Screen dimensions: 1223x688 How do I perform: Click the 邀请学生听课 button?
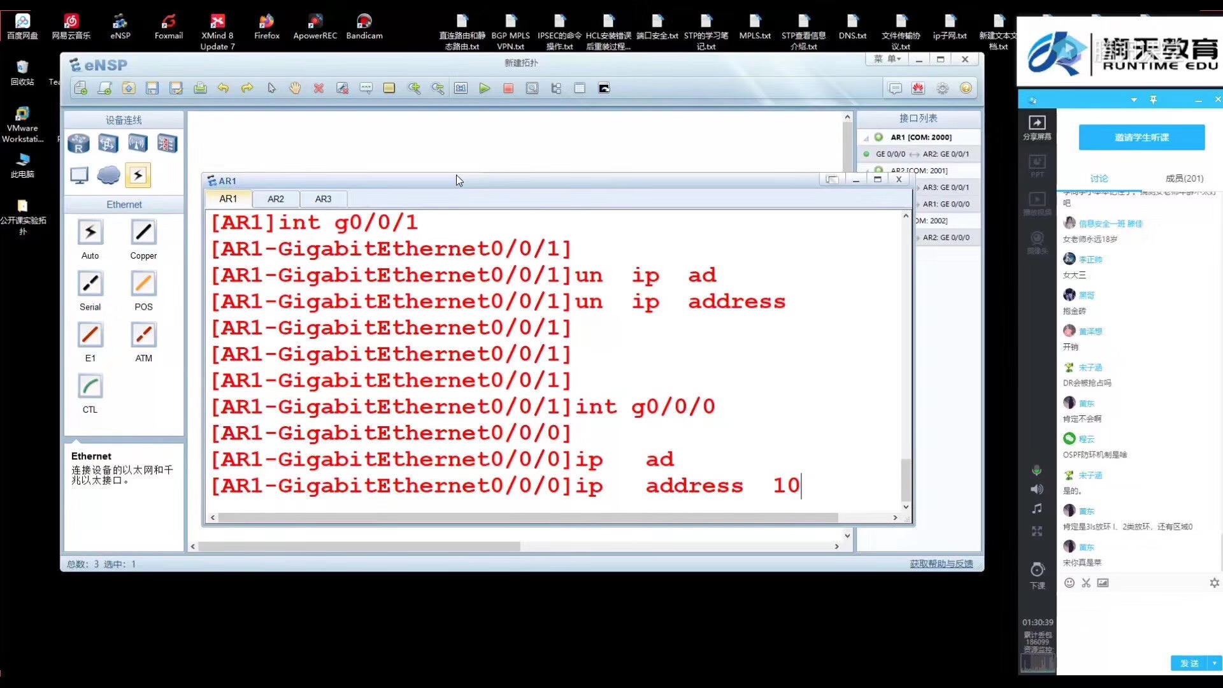(1141, 138)
